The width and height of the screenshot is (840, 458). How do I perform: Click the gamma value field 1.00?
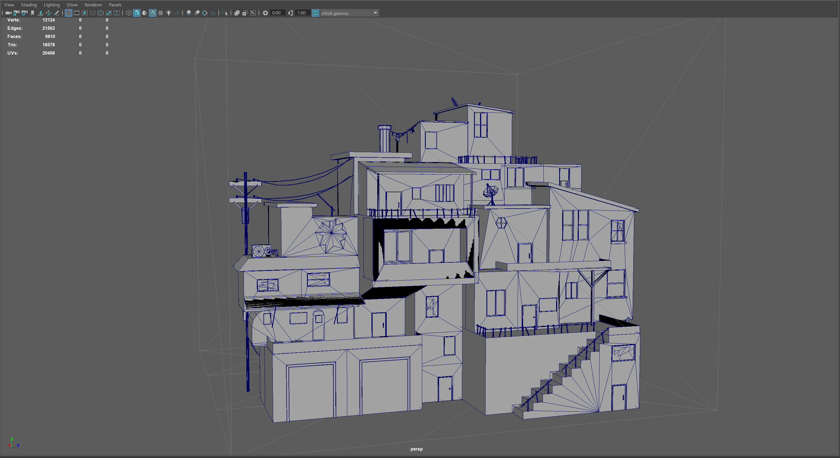pos(303,13)
